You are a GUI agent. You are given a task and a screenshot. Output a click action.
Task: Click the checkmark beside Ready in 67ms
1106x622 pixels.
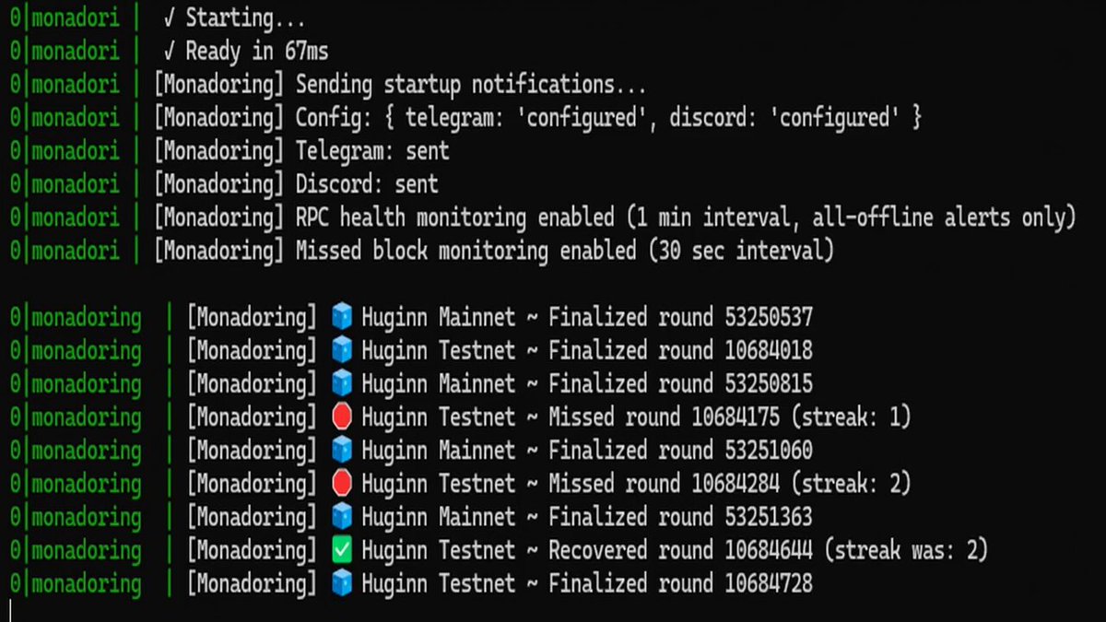[169, 51]
